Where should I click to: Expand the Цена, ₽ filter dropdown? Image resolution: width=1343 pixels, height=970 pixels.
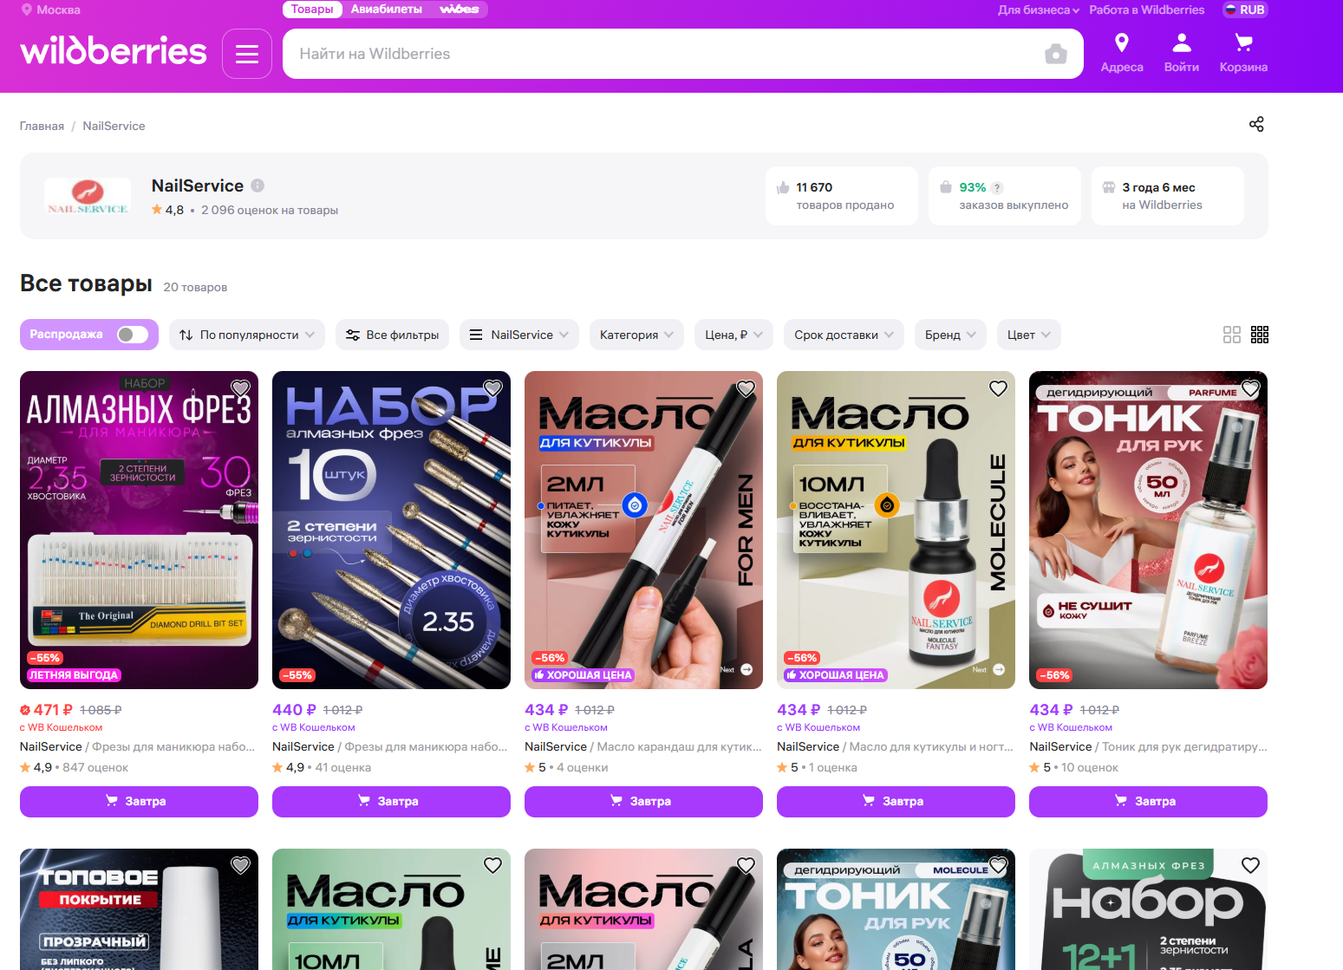(x=733, y=335)
